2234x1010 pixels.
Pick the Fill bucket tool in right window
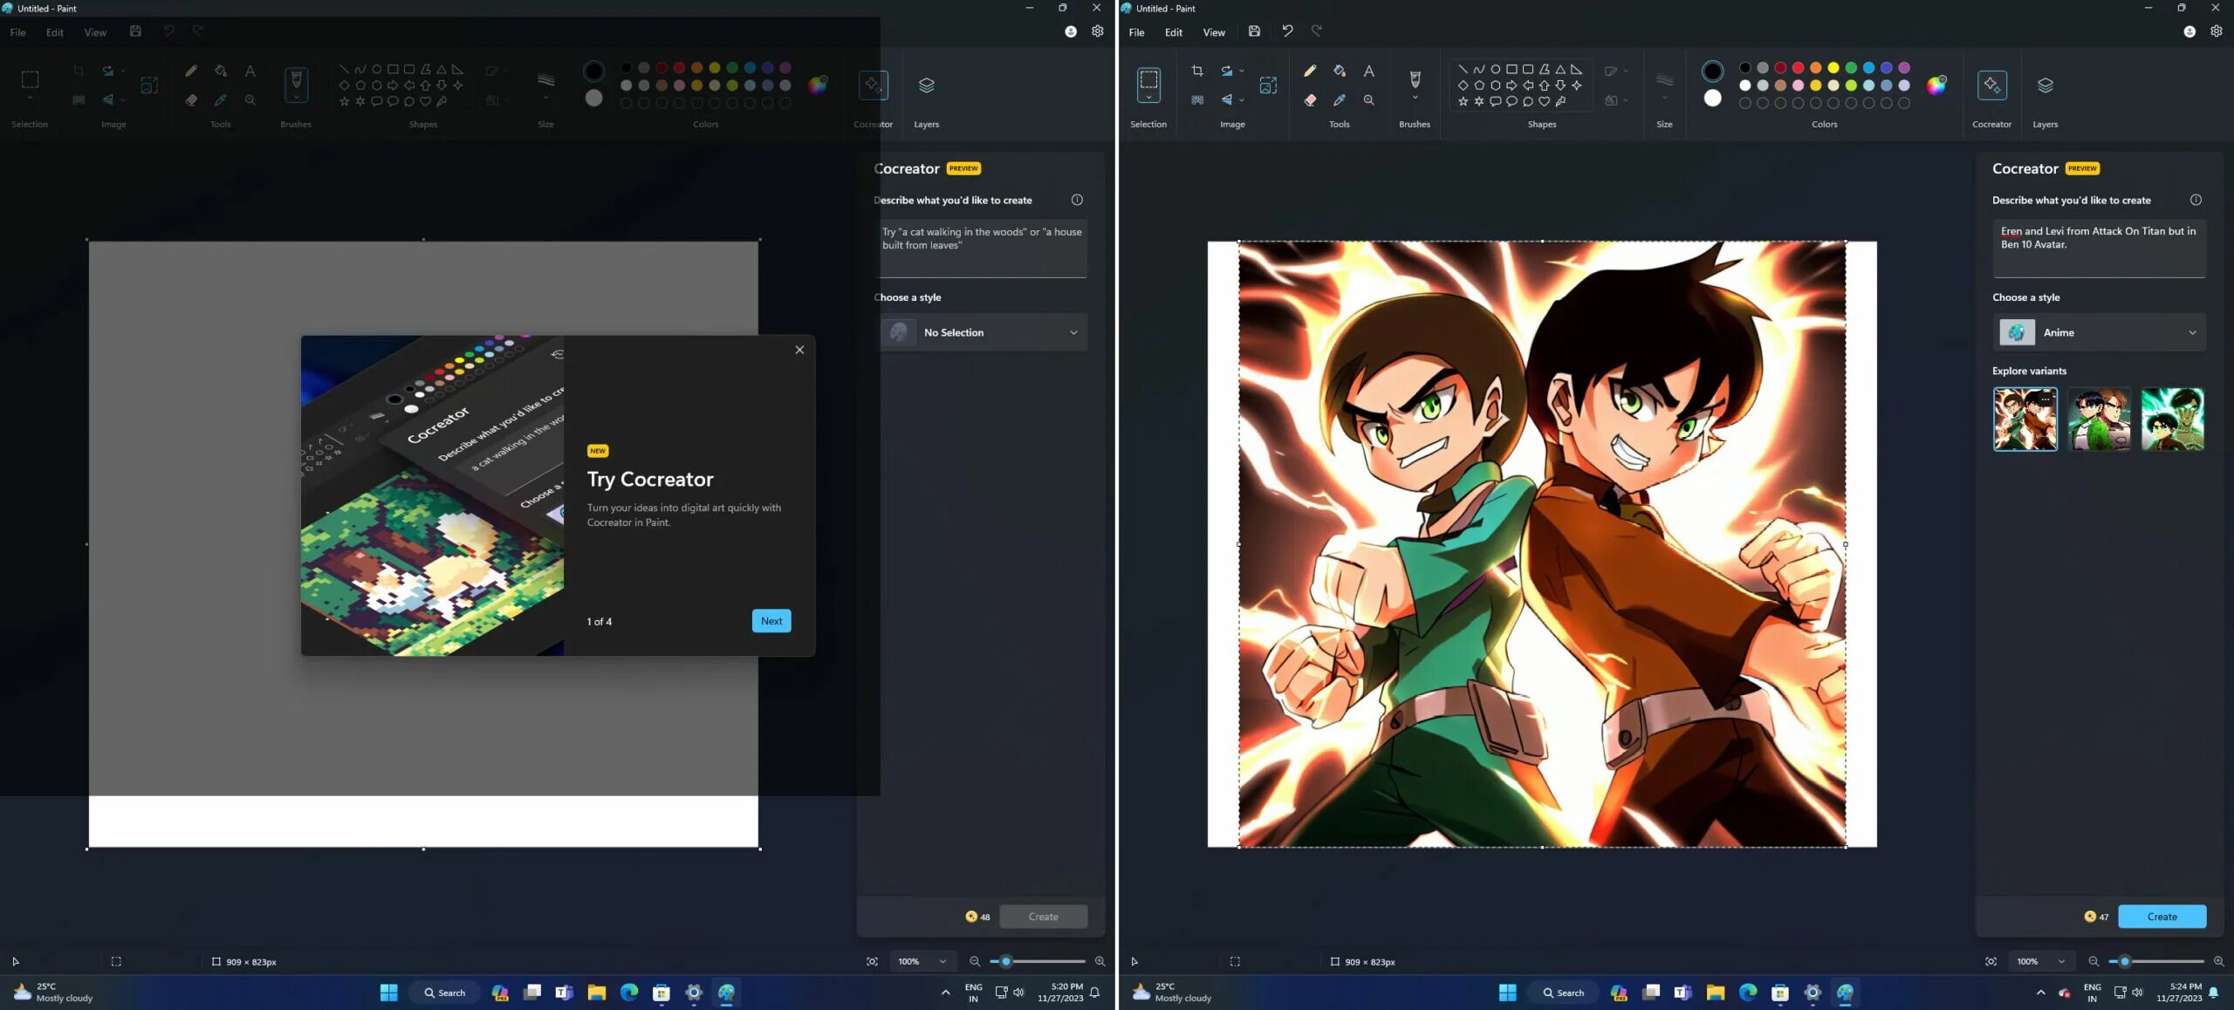coord(1340,71)
